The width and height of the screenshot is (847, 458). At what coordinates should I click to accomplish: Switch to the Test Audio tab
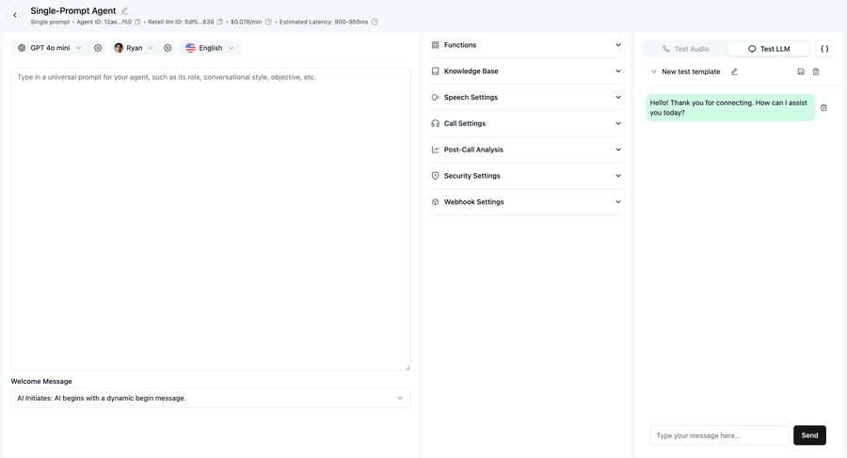point(685,49)
